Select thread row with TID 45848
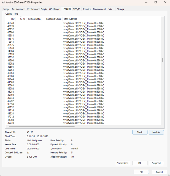170x176 pixels. click(x=83, y=23)
